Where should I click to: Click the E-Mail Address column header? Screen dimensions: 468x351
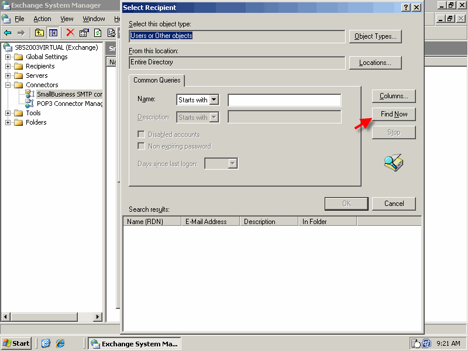(x=211, y=222)
